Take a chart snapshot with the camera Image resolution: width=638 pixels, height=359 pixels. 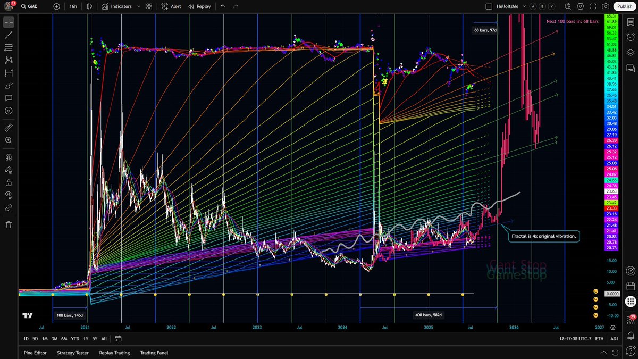[605, 6]
